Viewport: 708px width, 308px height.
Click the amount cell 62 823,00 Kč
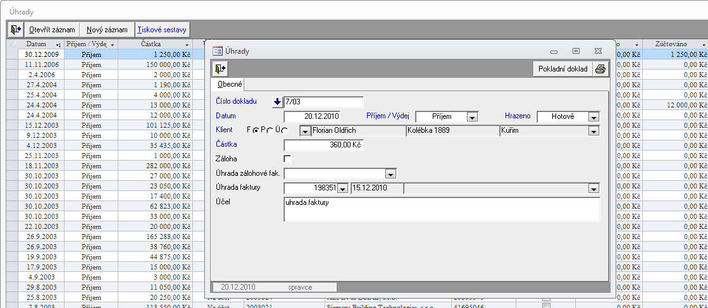click(155, 206)
